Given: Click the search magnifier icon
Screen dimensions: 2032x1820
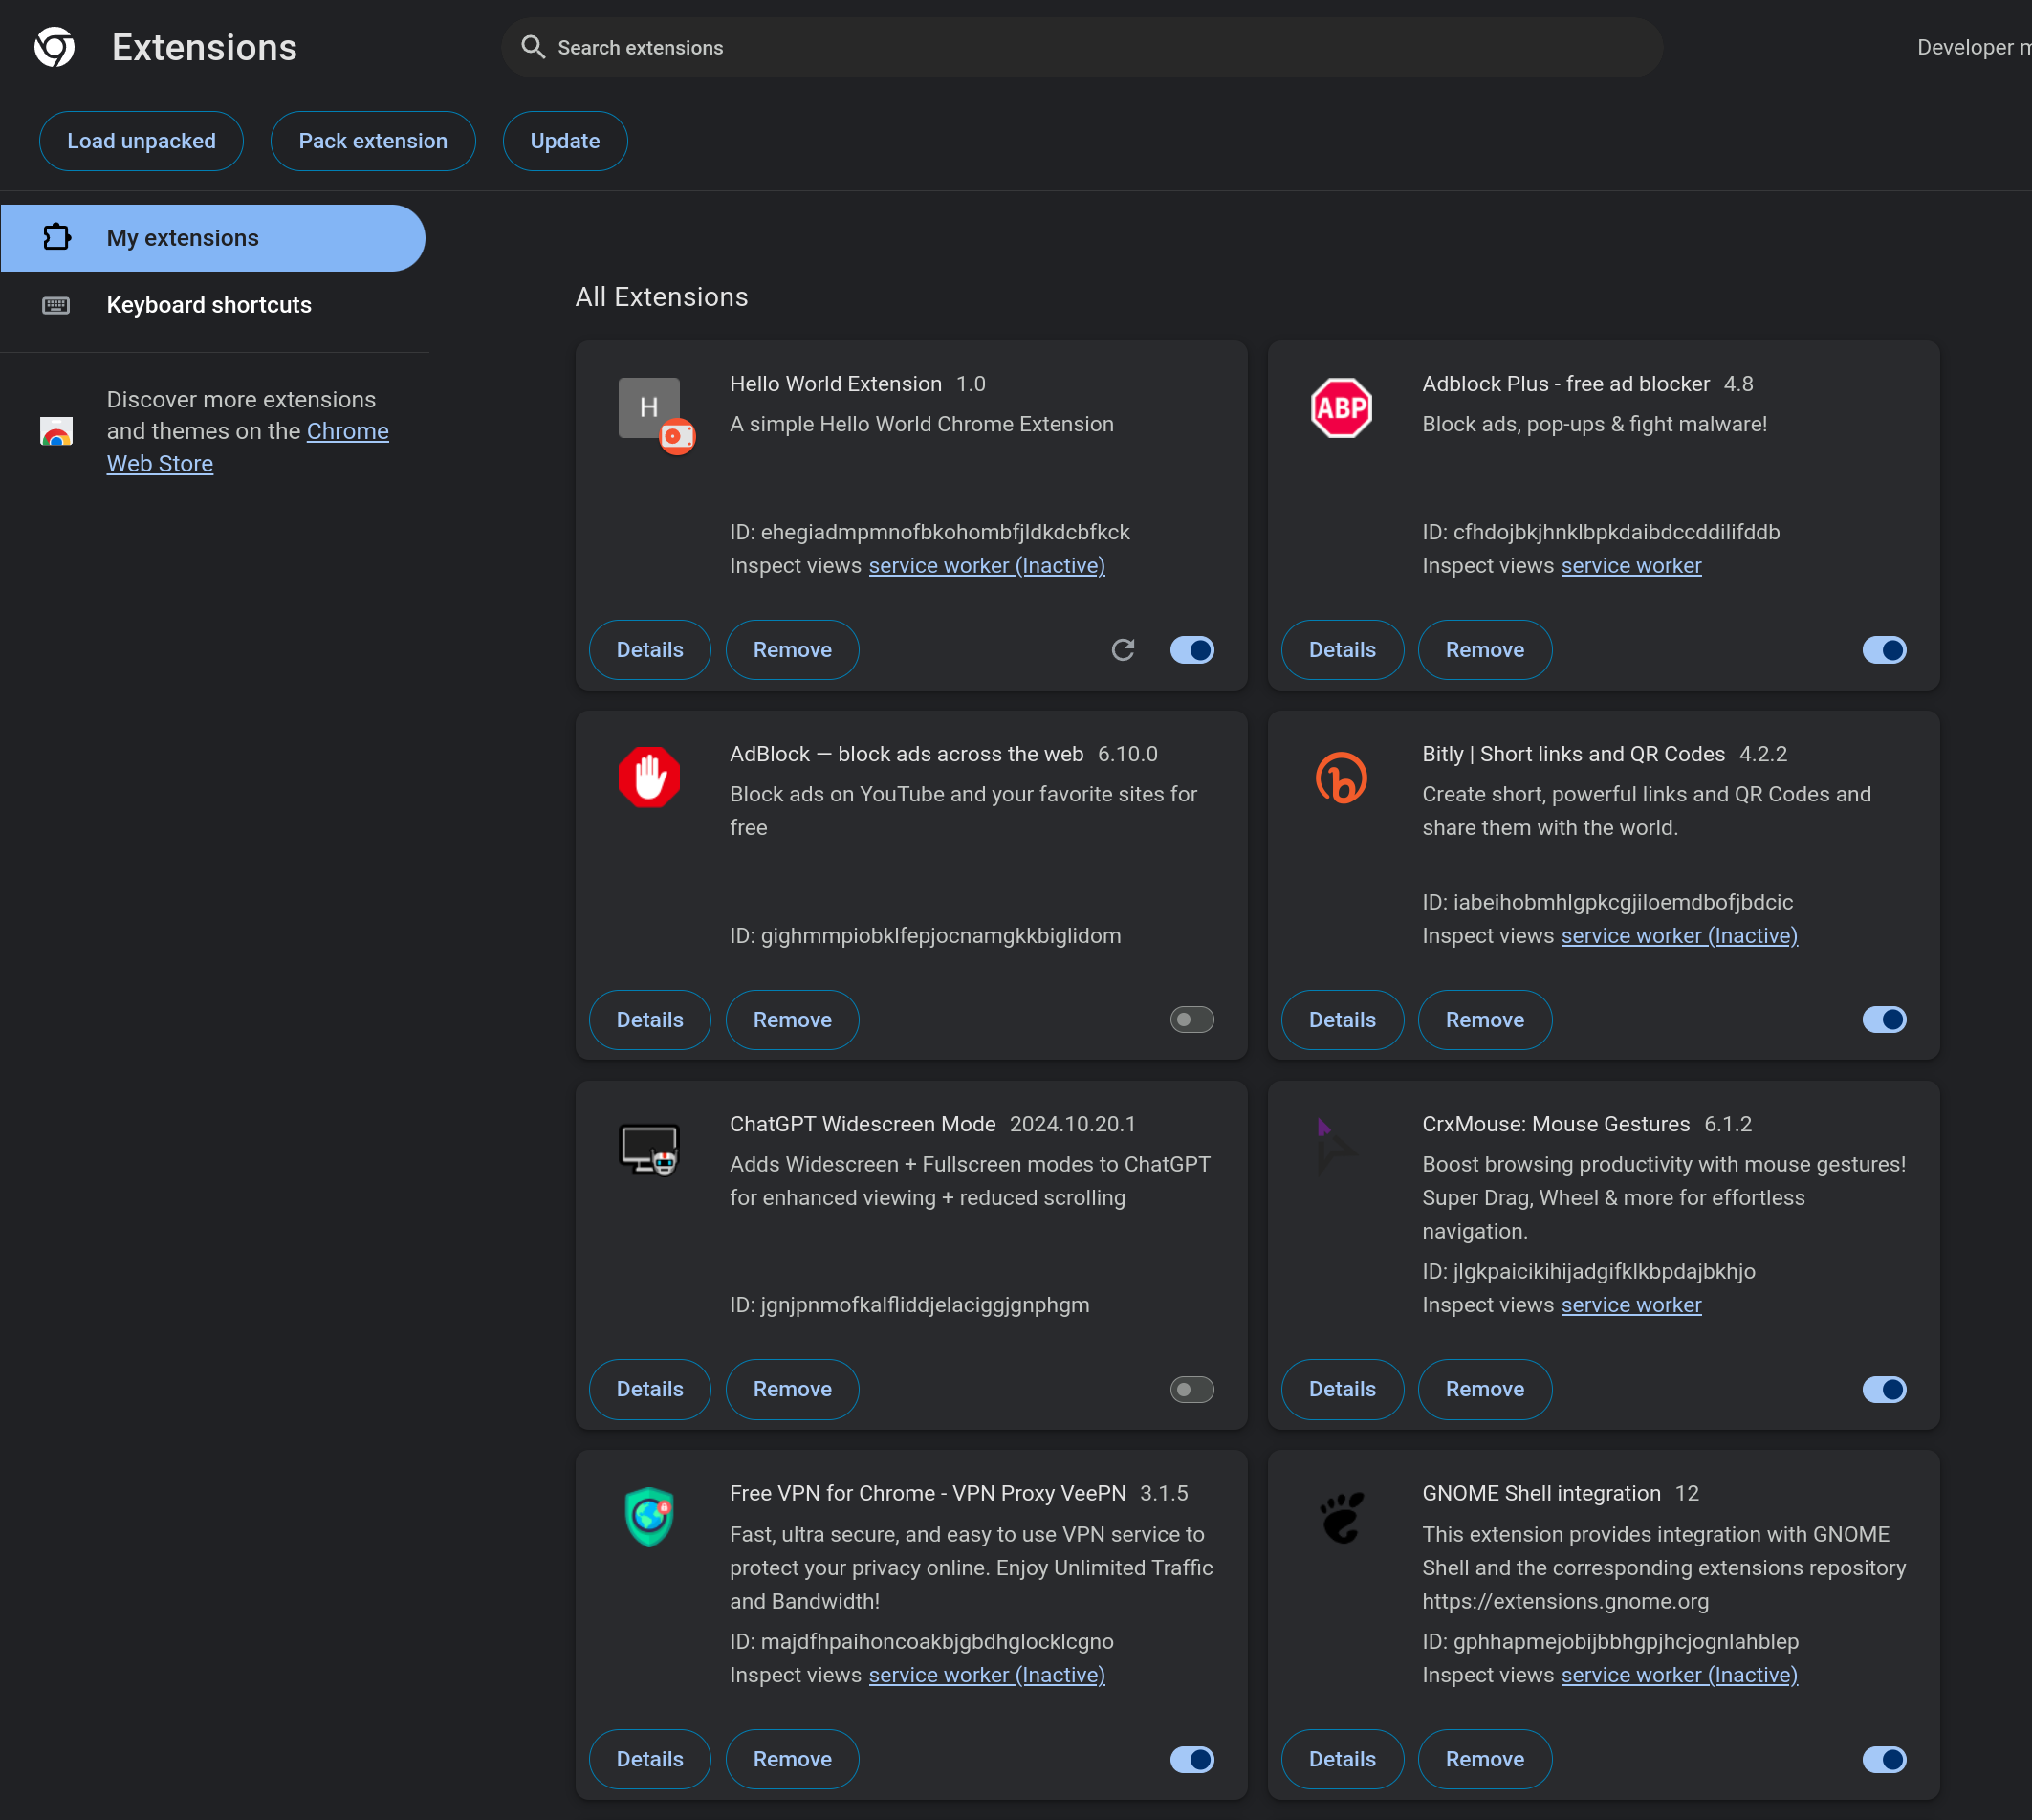Looking at the screenshot, I should 533,47.
